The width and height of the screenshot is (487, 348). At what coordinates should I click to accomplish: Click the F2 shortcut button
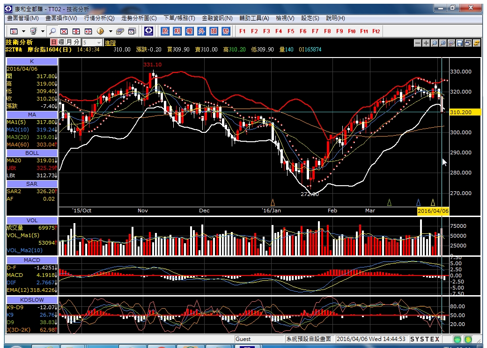pos(254,31)
